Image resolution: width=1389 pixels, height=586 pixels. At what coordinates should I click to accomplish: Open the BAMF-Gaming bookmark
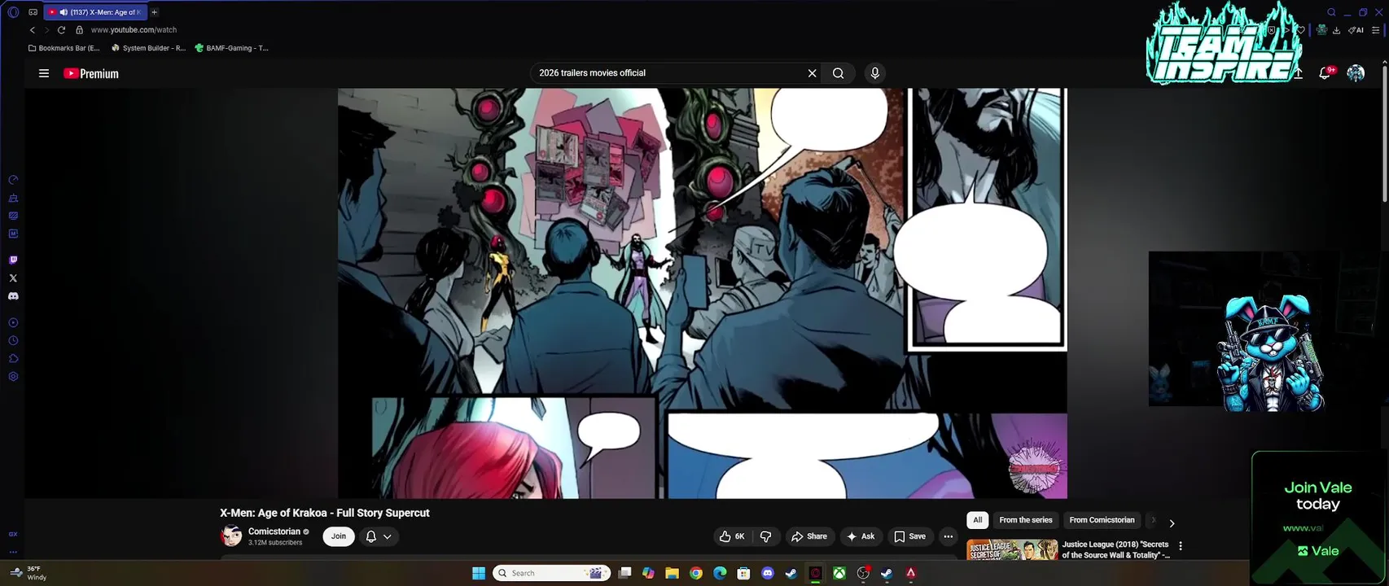231,48
